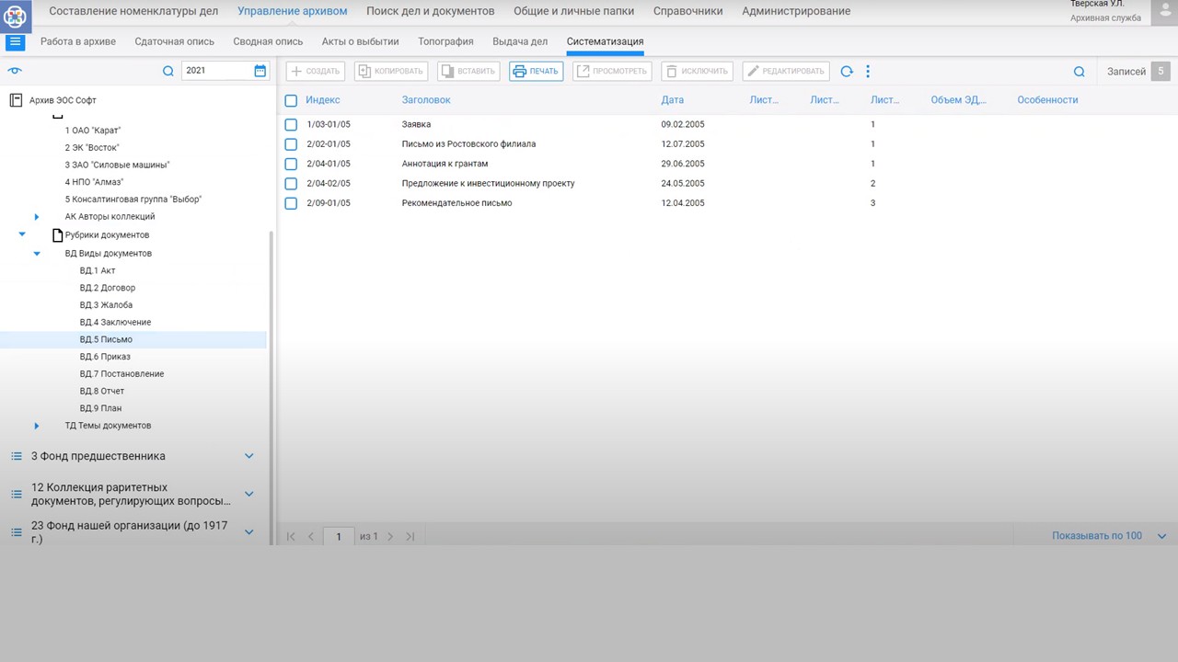Expand 3 Фонд предшественника section
1178x662 pixels.
[x=248, y=456]
